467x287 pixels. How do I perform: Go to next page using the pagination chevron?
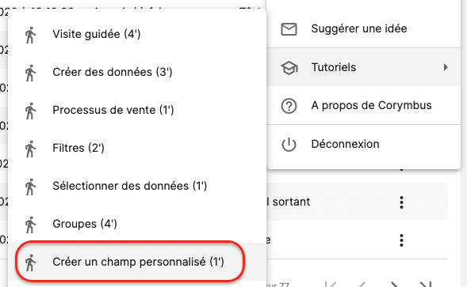(394, 285)
